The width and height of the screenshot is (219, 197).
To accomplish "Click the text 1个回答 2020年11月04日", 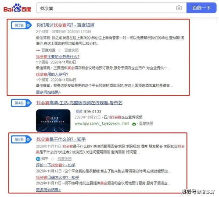I will coord(56,80).
